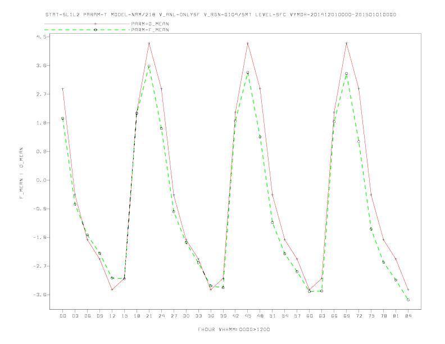Screen dimensions: 445x344
Task: Click the 78 forecast hour tick label
Action: point(383,316)
